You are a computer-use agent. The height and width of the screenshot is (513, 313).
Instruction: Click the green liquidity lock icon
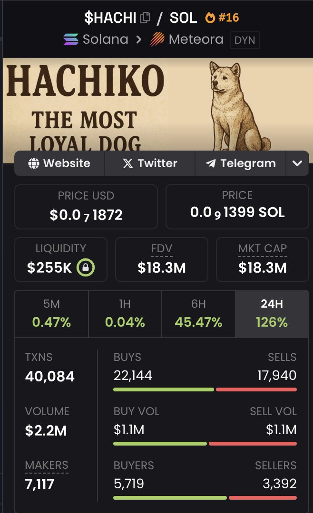point(86,268)
